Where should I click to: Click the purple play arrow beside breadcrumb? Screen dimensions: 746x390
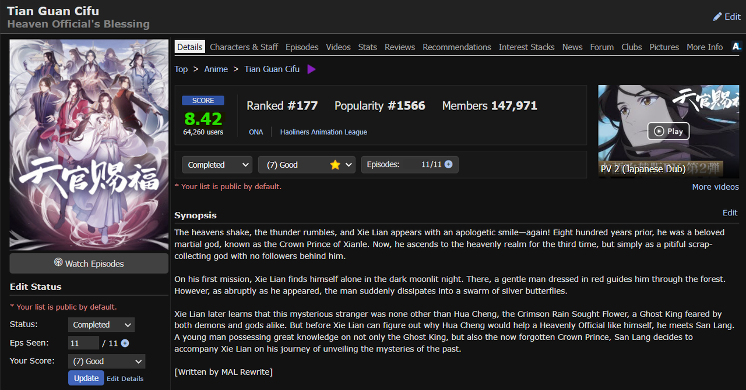pos(311,69)
